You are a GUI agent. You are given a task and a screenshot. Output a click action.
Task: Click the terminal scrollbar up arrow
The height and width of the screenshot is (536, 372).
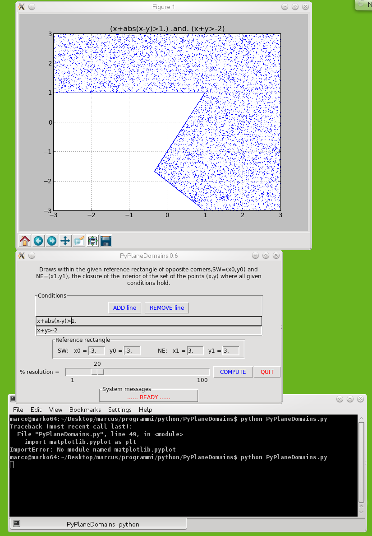362,419
